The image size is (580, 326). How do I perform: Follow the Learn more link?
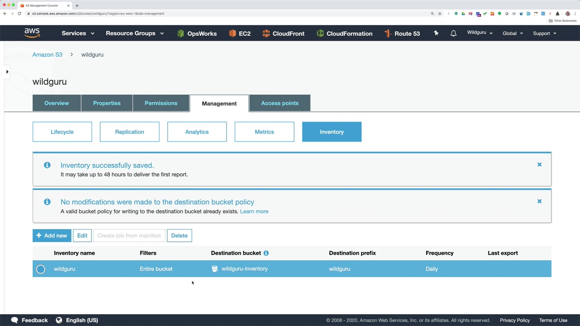[254, 211]
